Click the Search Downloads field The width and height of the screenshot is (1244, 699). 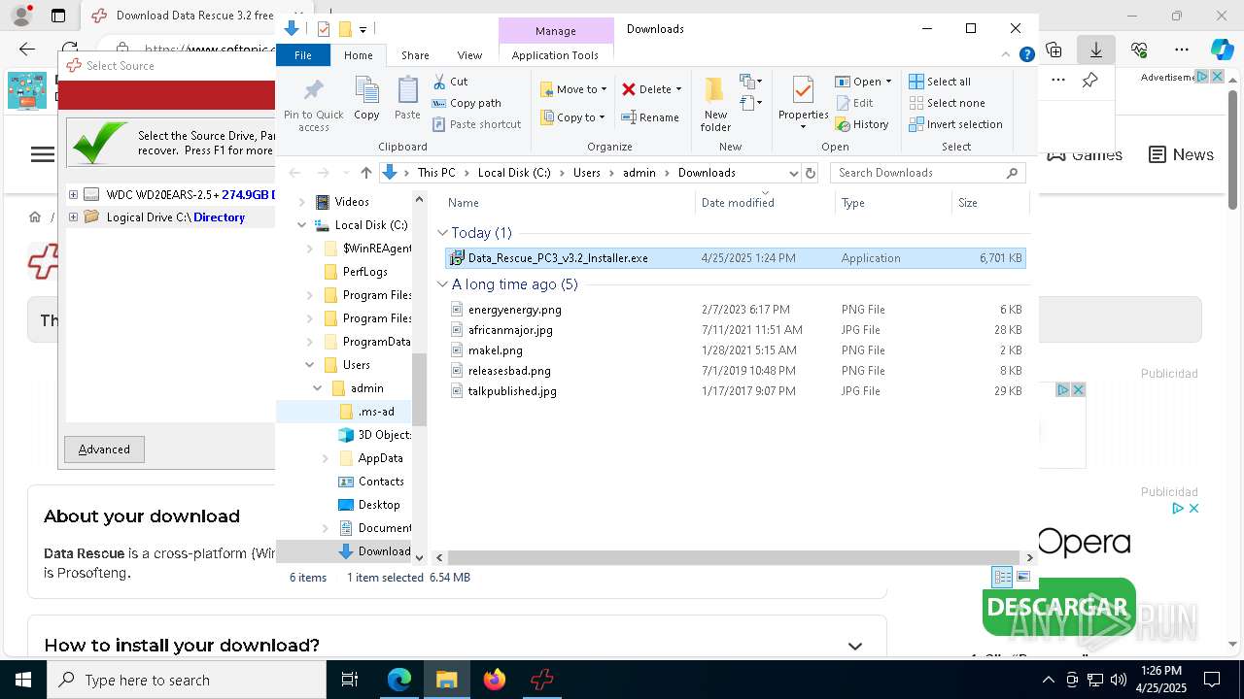[x=929, y=173]
